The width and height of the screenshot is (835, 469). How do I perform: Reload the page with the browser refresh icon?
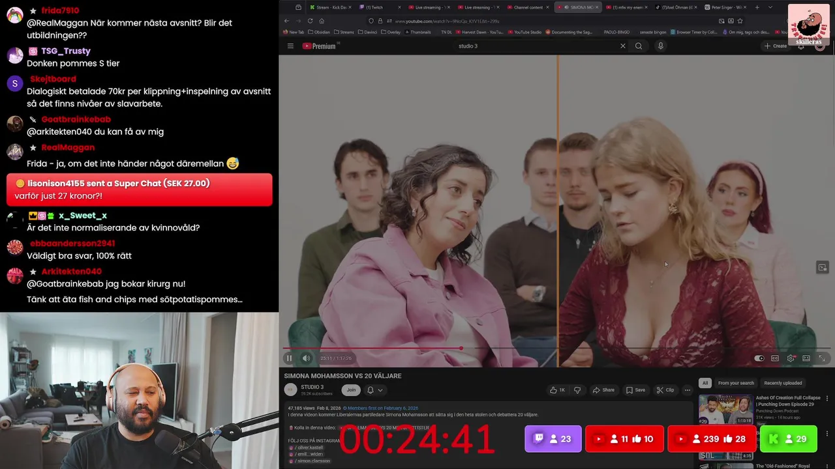[x=310, y=21]
